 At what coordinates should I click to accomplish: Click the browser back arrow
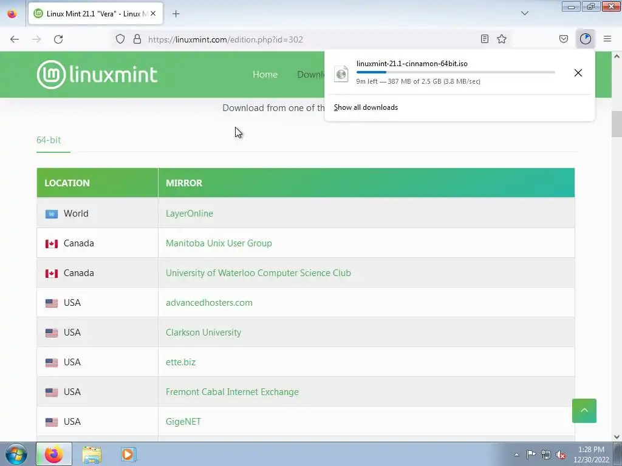point(15,39)
